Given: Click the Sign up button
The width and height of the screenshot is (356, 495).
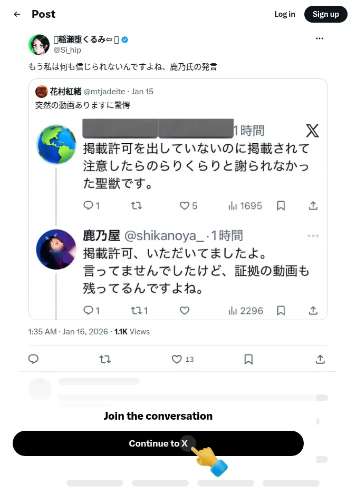Looking at the screenshot, I should pyautogui.click(x=325, y=14).
